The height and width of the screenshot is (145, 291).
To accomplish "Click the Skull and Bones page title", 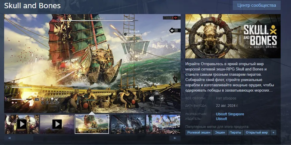I will pyautogui.click(x=32, y=6).
